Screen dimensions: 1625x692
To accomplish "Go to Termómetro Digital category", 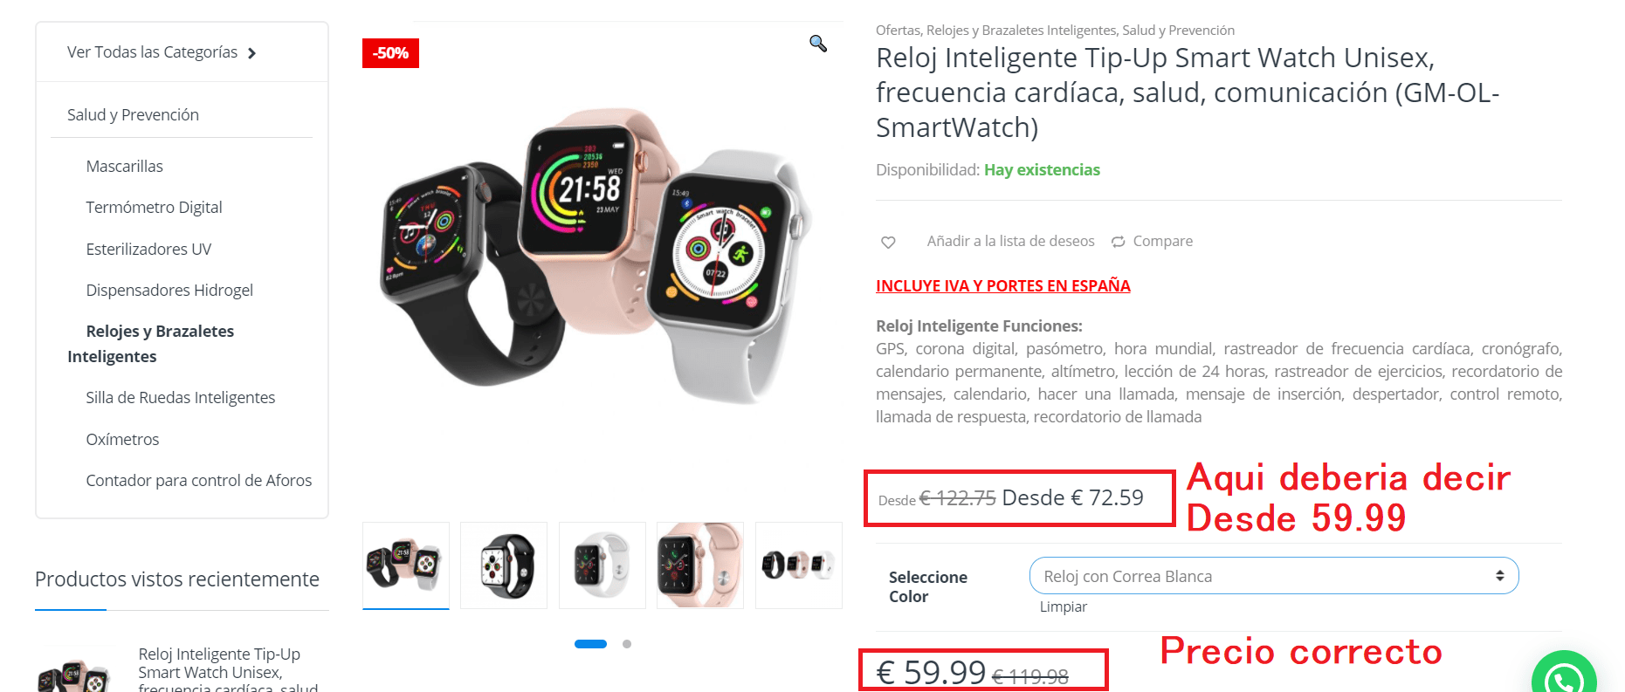I will (x=154, y=208).
